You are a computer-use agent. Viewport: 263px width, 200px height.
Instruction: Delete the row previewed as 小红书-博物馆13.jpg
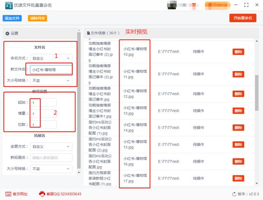238,111
